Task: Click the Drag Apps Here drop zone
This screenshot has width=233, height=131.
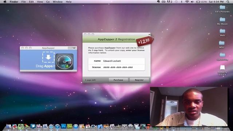Action: 48,57
